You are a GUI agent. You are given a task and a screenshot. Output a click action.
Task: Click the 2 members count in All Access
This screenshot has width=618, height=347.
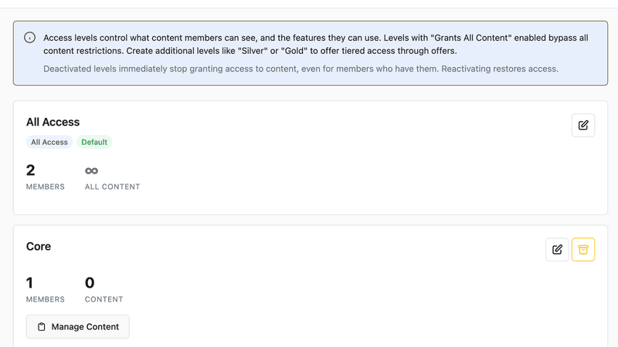click(x=30, y=170)
